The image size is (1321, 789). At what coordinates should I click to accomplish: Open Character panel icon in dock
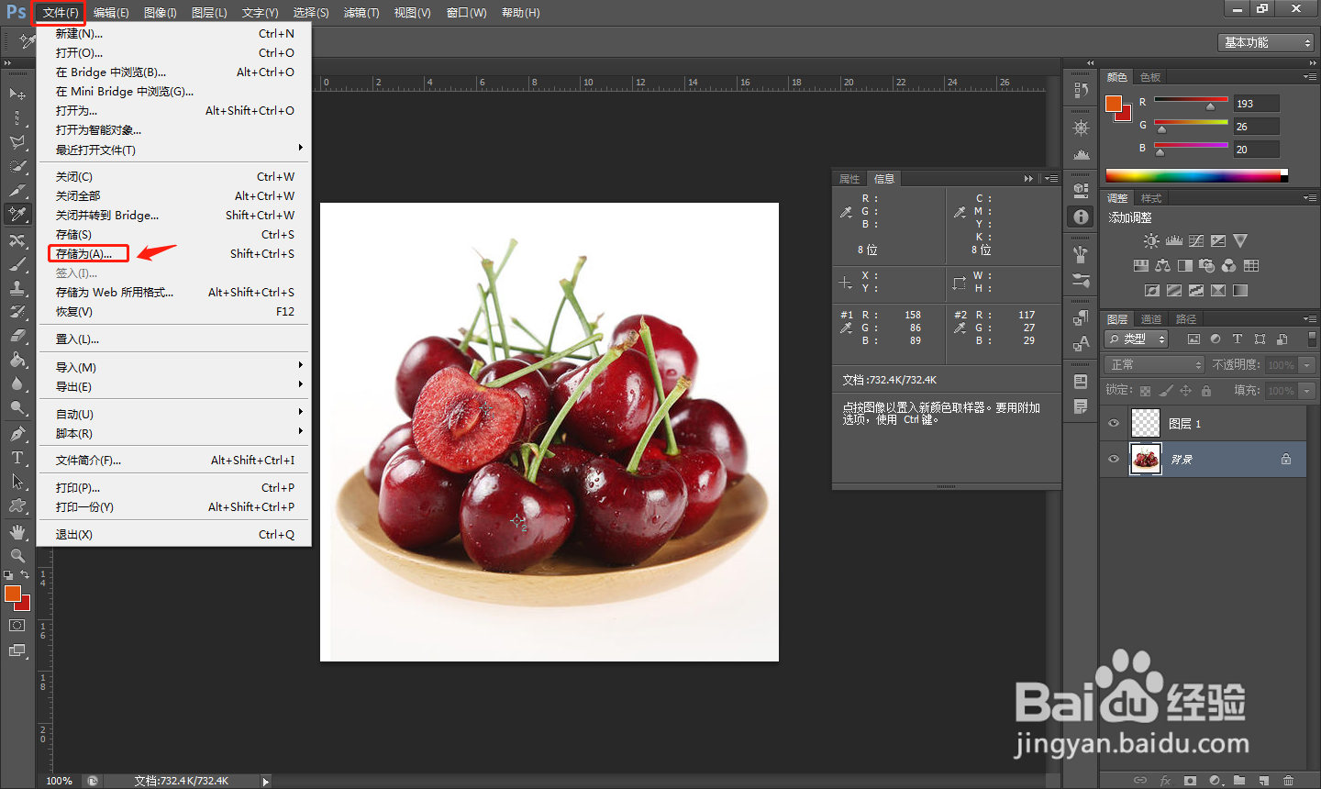coord(1081,344)
